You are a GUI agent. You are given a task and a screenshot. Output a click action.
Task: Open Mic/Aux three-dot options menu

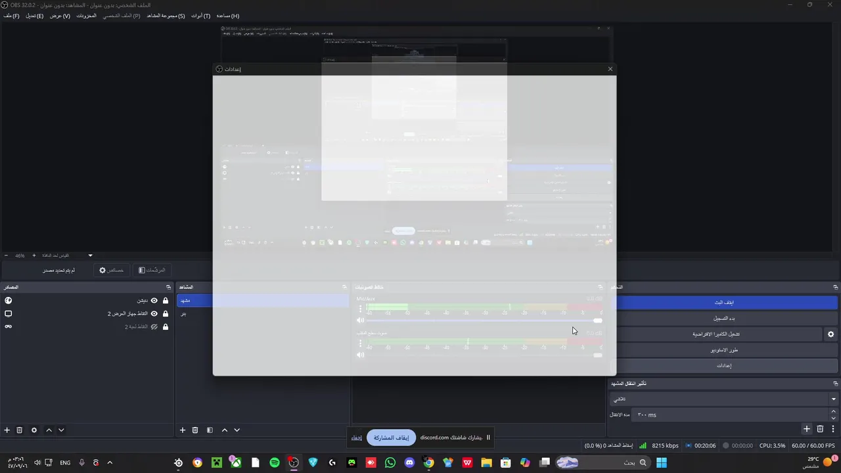coord(360,308)
